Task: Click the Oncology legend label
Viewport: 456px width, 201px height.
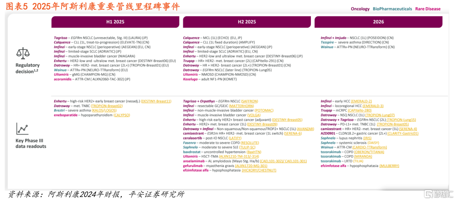Action: (x=360, y=9)
